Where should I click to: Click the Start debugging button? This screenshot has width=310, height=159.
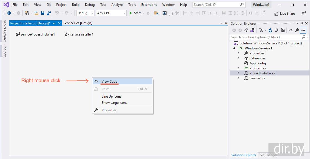pos(135,13)
